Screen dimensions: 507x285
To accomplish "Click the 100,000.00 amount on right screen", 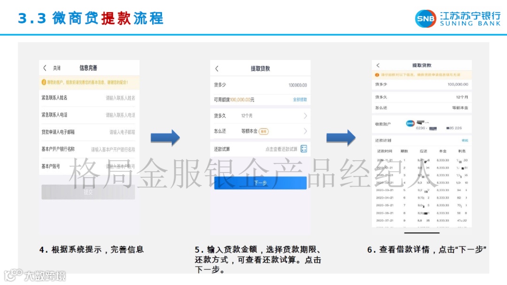I will pos(458,84).
